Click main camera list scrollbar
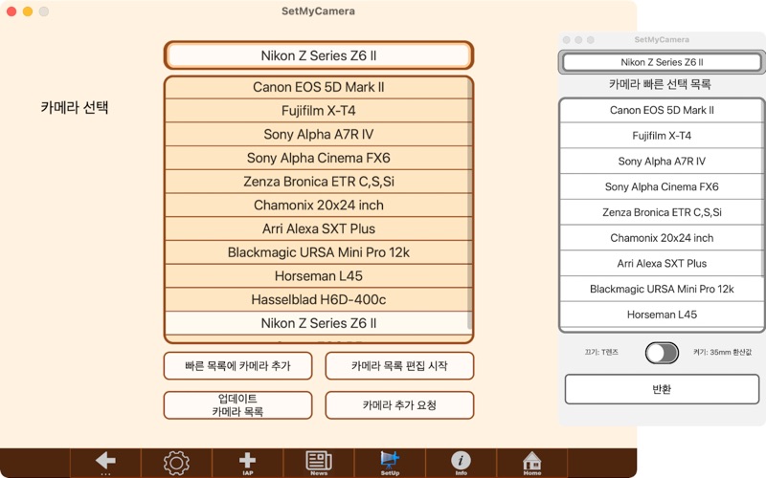The image size is (766, 478). (470, 205)
